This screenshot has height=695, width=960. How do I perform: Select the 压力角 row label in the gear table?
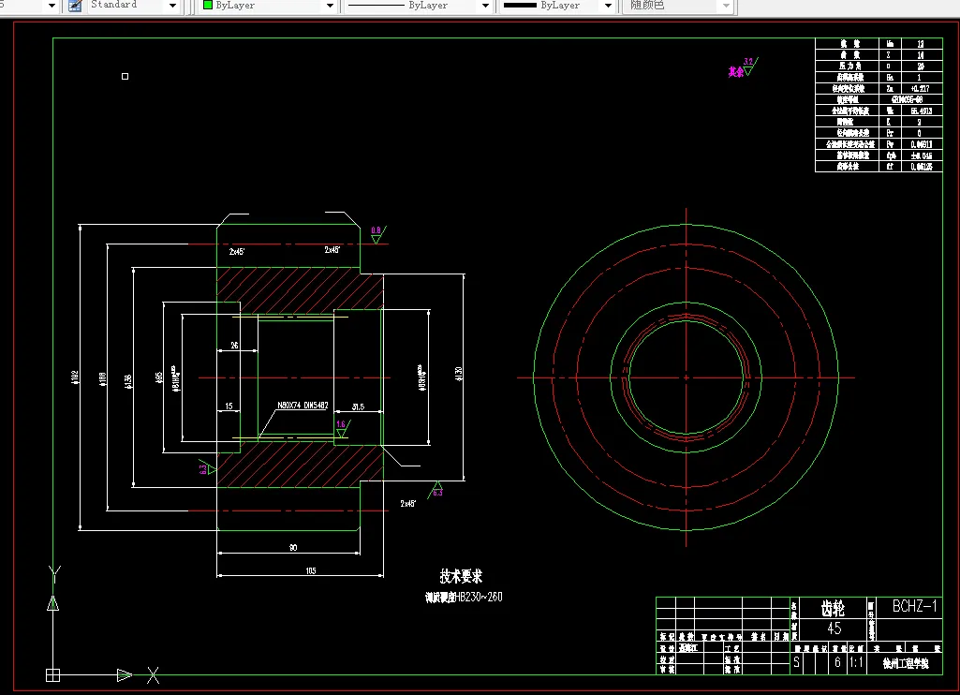849,66
